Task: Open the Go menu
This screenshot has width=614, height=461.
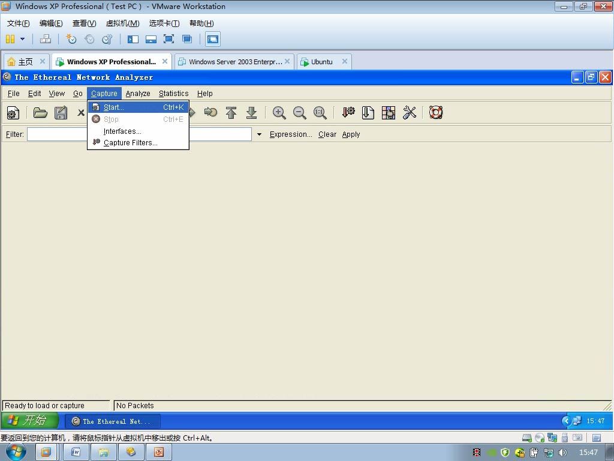Action: pos(77,93)
